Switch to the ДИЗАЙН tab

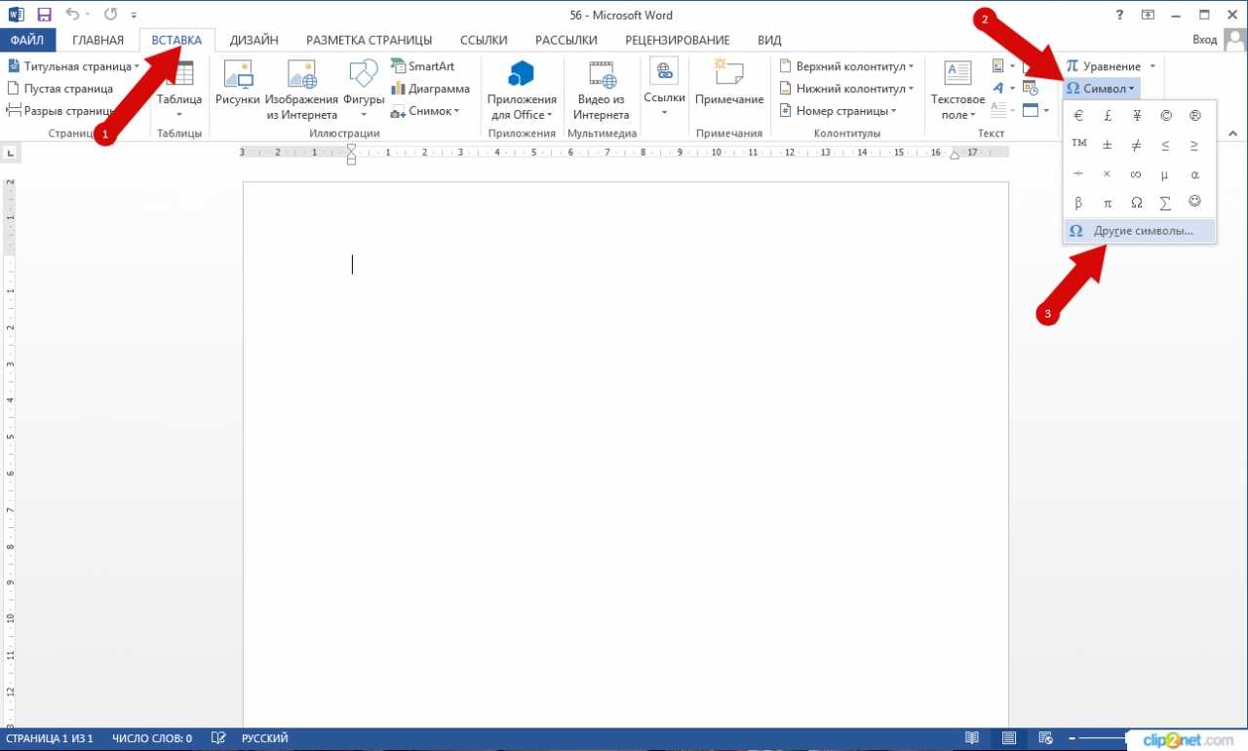pos(254,40)
